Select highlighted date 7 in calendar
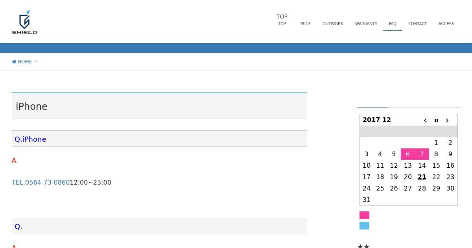472x248 pixels. [422, 154]
